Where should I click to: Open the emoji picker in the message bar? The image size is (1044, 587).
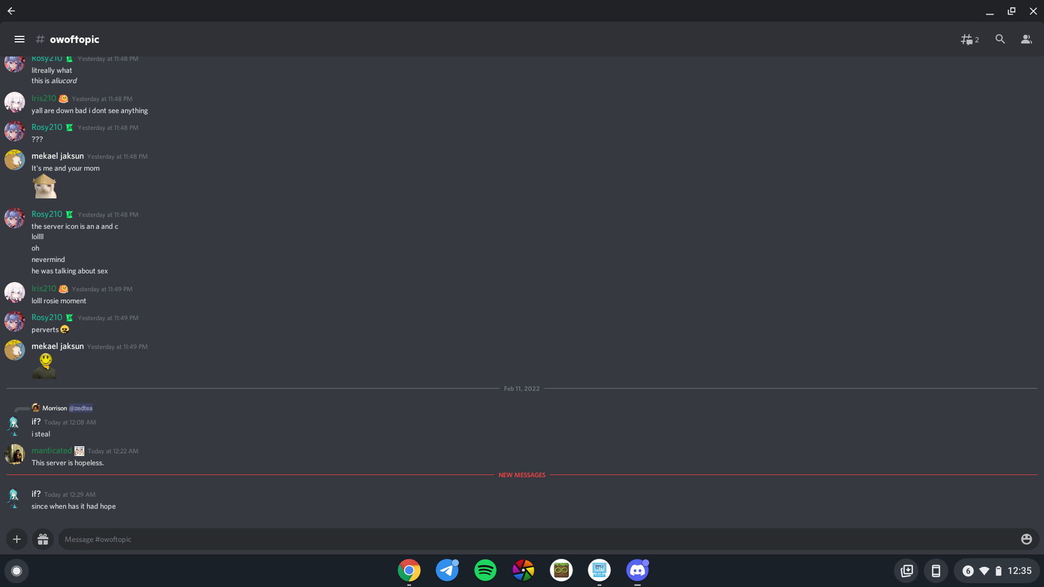pyautogui.click(x=1026, y=539)
